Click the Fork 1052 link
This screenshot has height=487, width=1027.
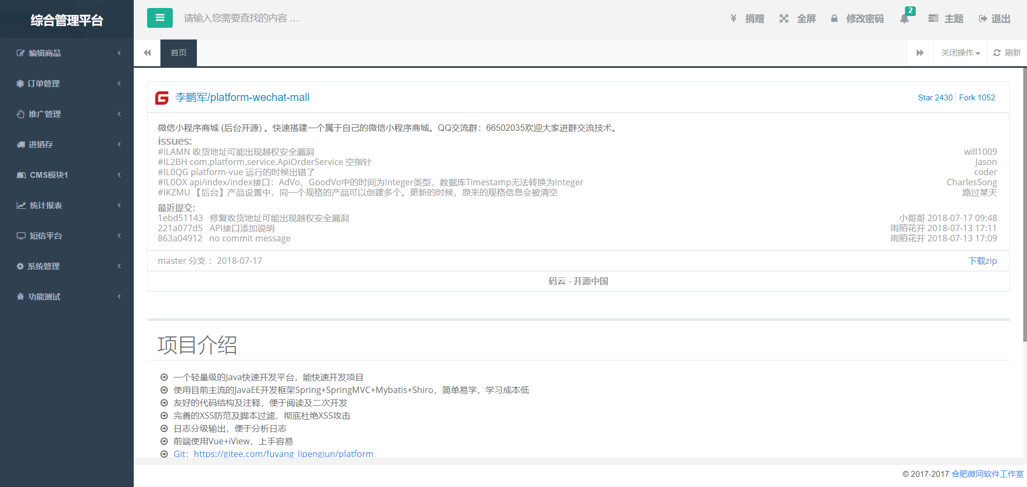[977, 98]
